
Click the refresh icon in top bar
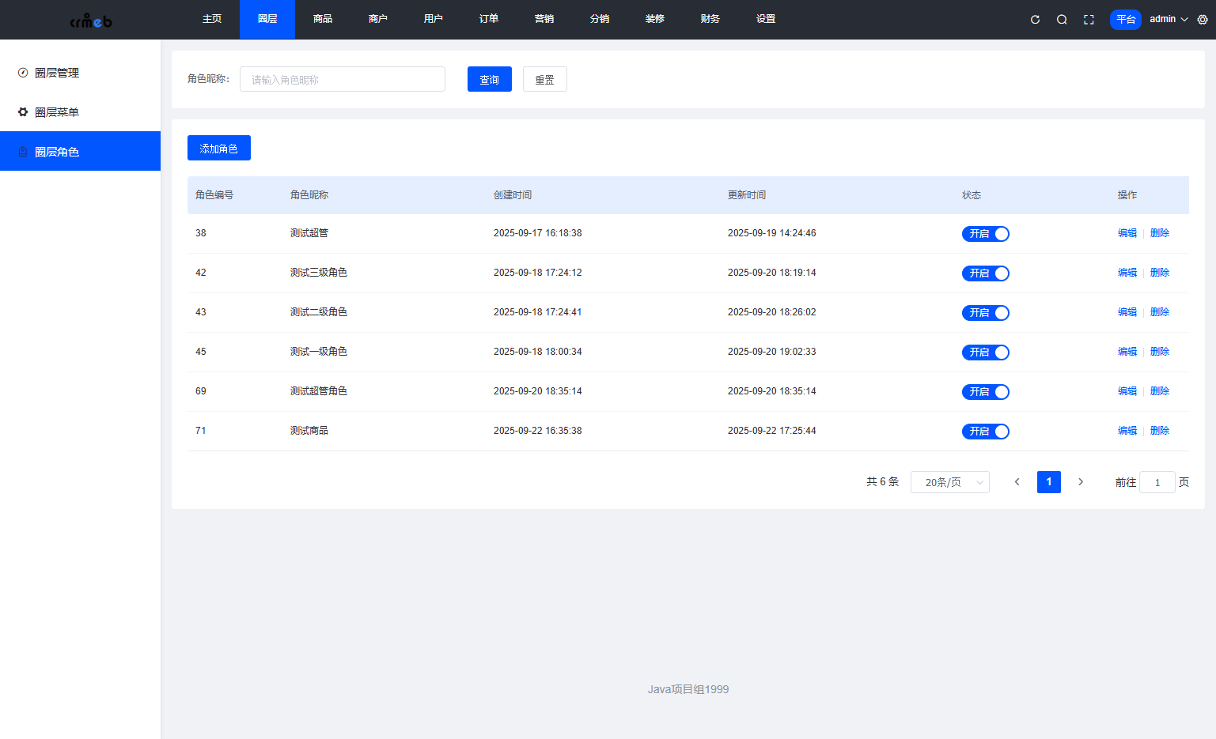tap(1035, 20)
